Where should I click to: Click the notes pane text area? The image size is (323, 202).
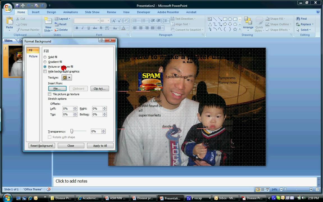(185, 181)
